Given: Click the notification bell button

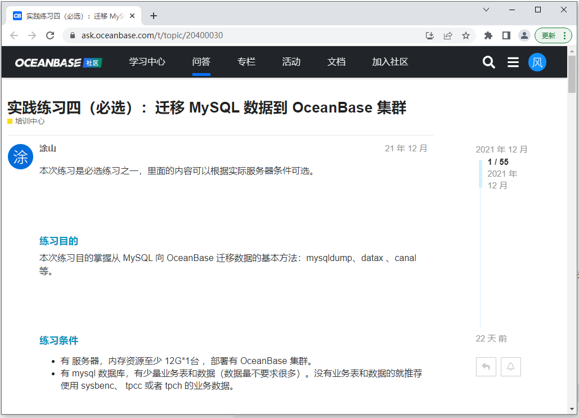Looking at the screenshot, I should [x=511, y=367].
